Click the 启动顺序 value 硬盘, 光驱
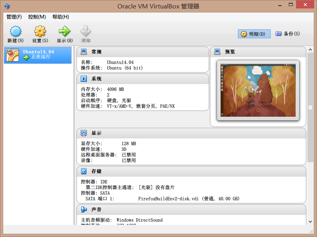 click(x=119, y=101)
